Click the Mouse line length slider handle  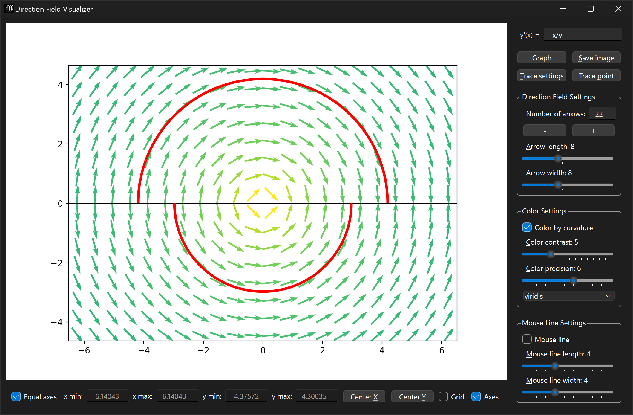(555, 366)
